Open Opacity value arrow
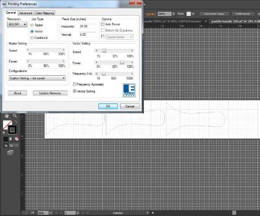Screen dimensions: 260x216 [x=174, y=14]
